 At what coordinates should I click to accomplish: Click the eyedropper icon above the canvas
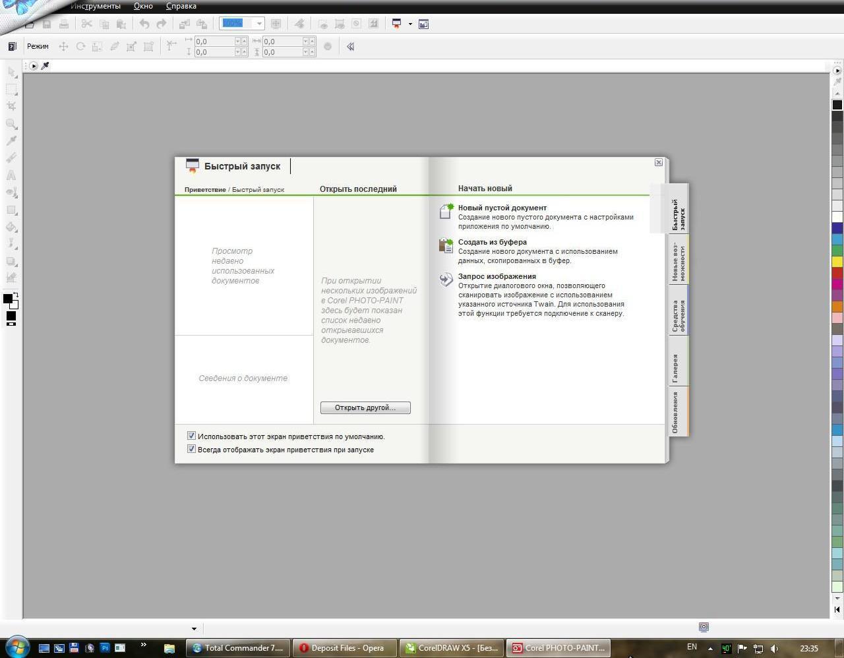point(45,65)
